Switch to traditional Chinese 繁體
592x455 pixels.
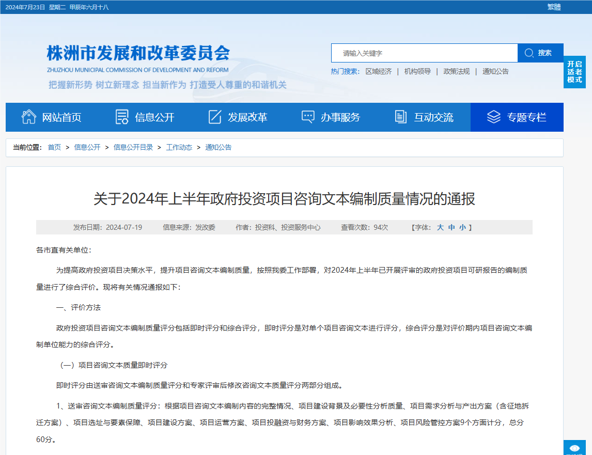[x=554, y=7]
